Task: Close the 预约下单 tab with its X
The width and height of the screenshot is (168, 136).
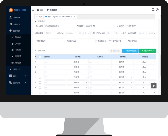Action: pyautogui.click(x=74, y=16)
